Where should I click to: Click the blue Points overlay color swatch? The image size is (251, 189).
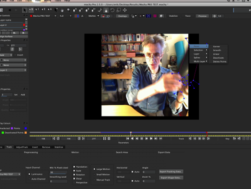click(x=26, y=128)
